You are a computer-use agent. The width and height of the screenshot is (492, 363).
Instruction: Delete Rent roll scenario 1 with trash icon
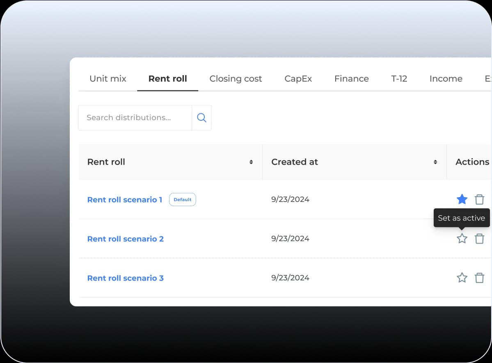click(479, 200)
